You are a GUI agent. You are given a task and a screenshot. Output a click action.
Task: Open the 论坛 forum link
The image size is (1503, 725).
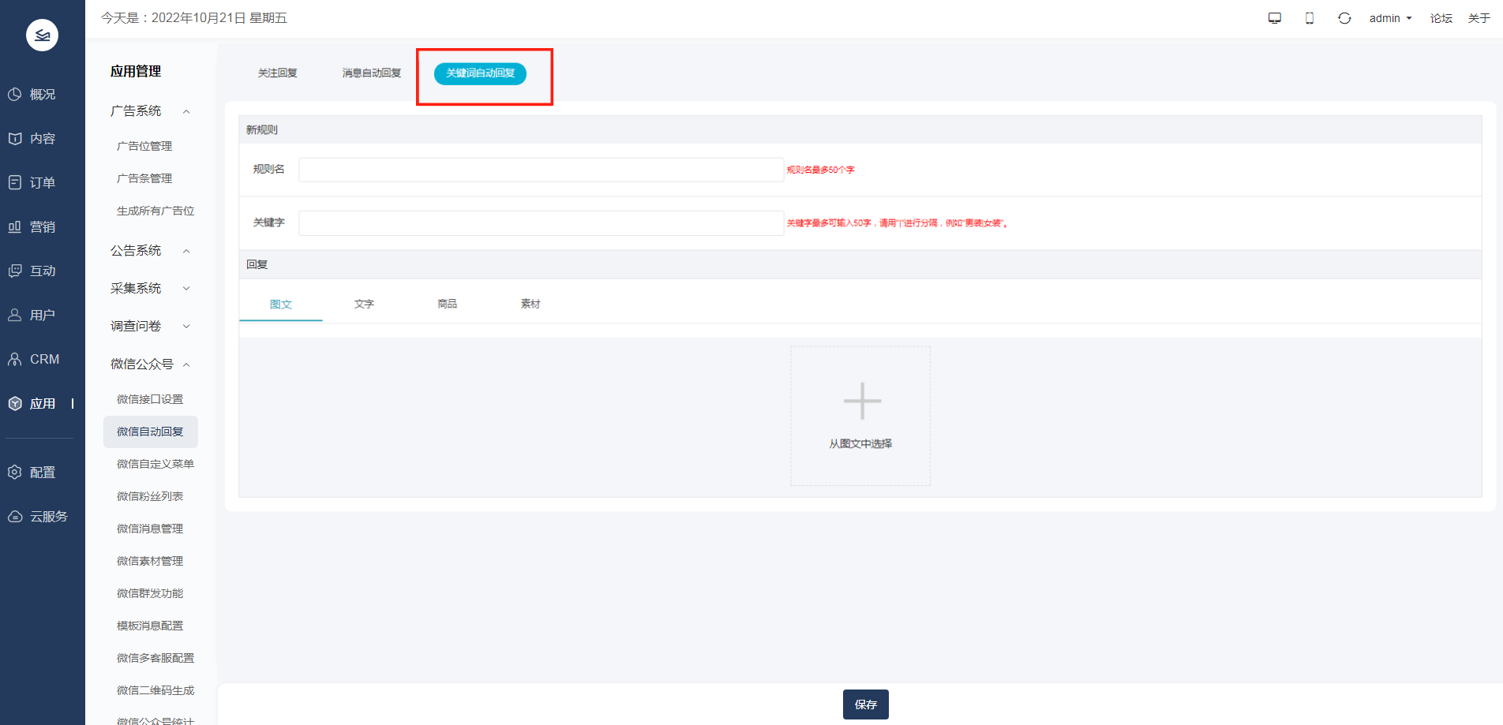(x=1441, y=18)
